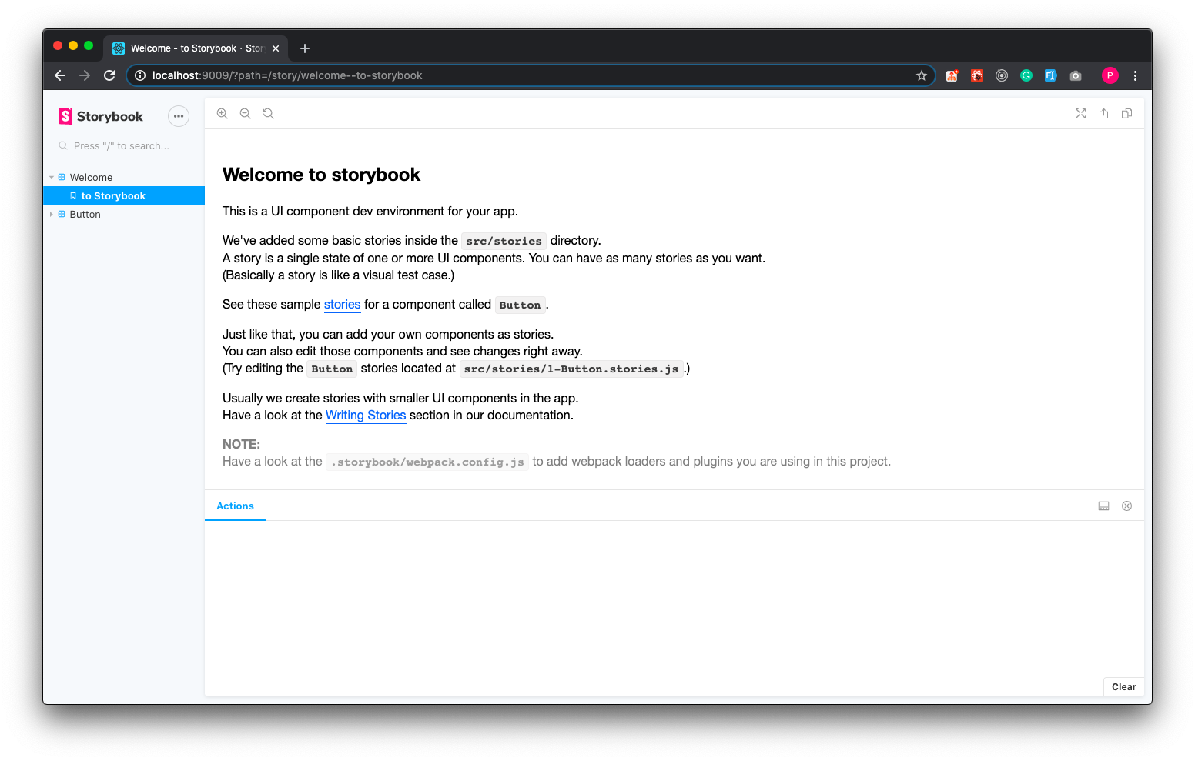Click 'src/stories/1-Button.stories.js' code text
Image resolution: width=1195 pixels, height=761 pixels.
point(571,369)
